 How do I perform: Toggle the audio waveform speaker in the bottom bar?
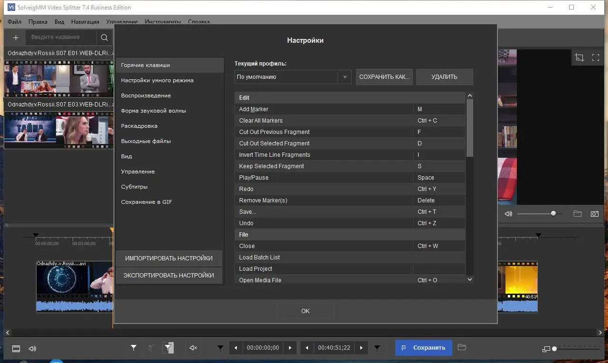[x=32, y=348]
